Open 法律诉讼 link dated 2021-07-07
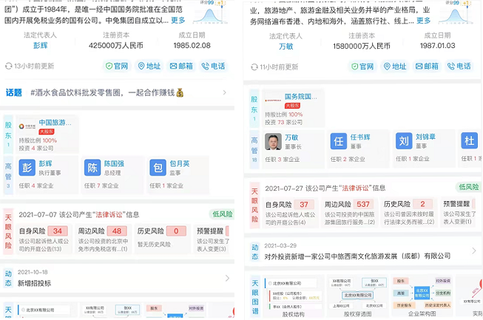 pyautogui.click(x=109, y=215)
